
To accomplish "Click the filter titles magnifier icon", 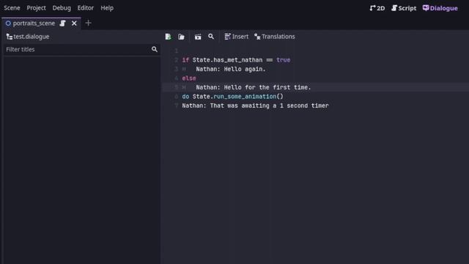I will [155, 49].
